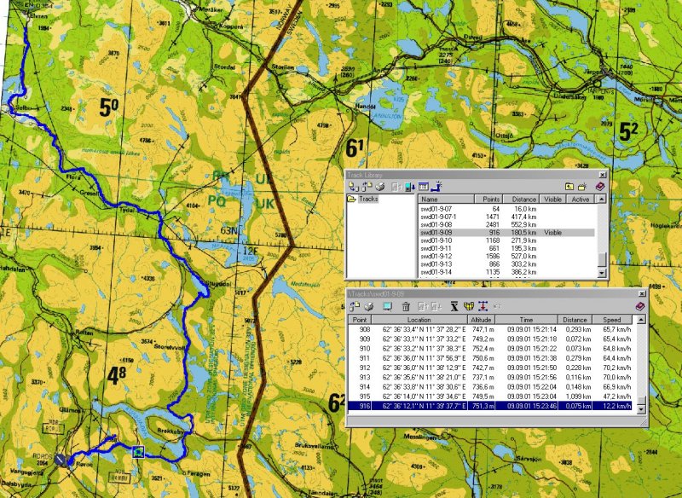The image size is (682, 498).
Task: Click the monitor display icon in track points window
Action: 387,306
